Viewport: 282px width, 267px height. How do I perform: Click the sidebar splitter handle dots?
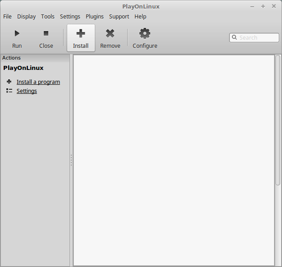pyautogui.click(x=71, y=160)
